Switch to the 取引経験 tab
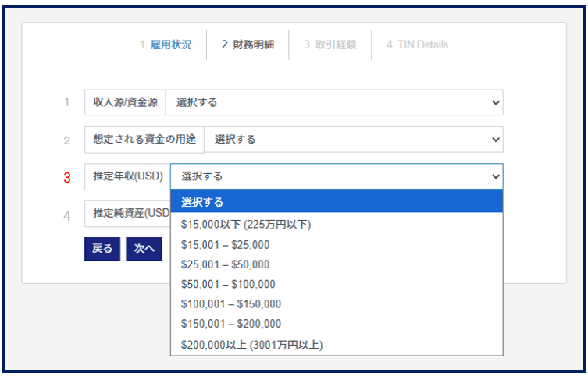 (330, 45)
